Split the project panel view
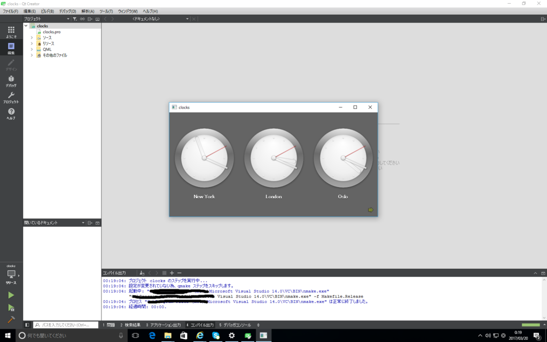 (90, 19)
